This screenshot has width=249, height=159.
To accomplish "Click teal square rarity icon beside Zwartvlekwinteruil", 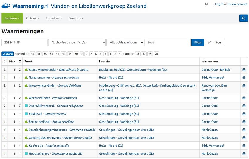I will tap(26, 106).
